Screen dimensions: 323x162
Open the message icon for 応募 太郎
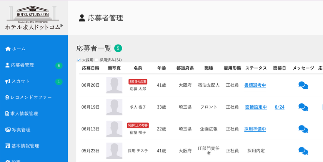tap(303, 85)
